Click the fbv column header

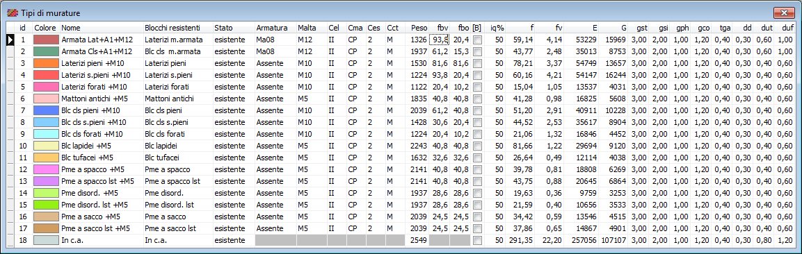coord(440,28)
